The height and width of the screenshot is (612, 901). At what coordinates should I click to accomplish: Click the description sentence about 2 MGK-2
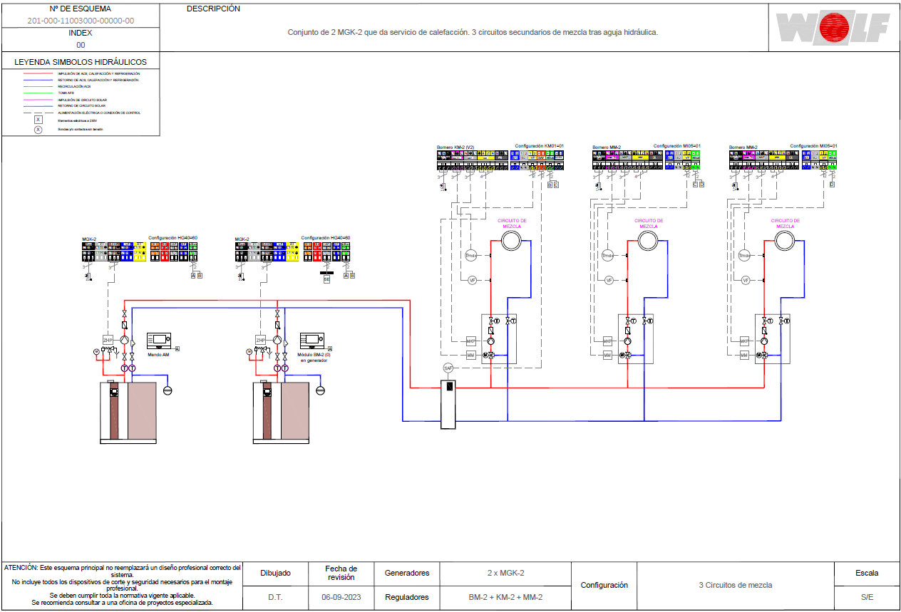tap(473, 32)
